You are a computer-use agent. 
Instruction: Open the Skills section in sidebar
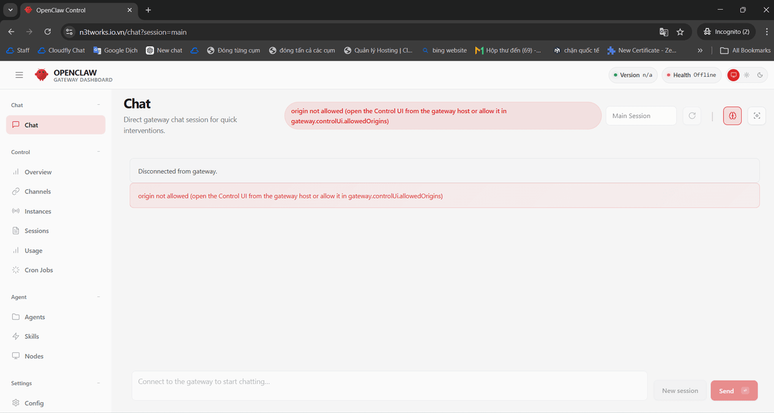(32, 336)
